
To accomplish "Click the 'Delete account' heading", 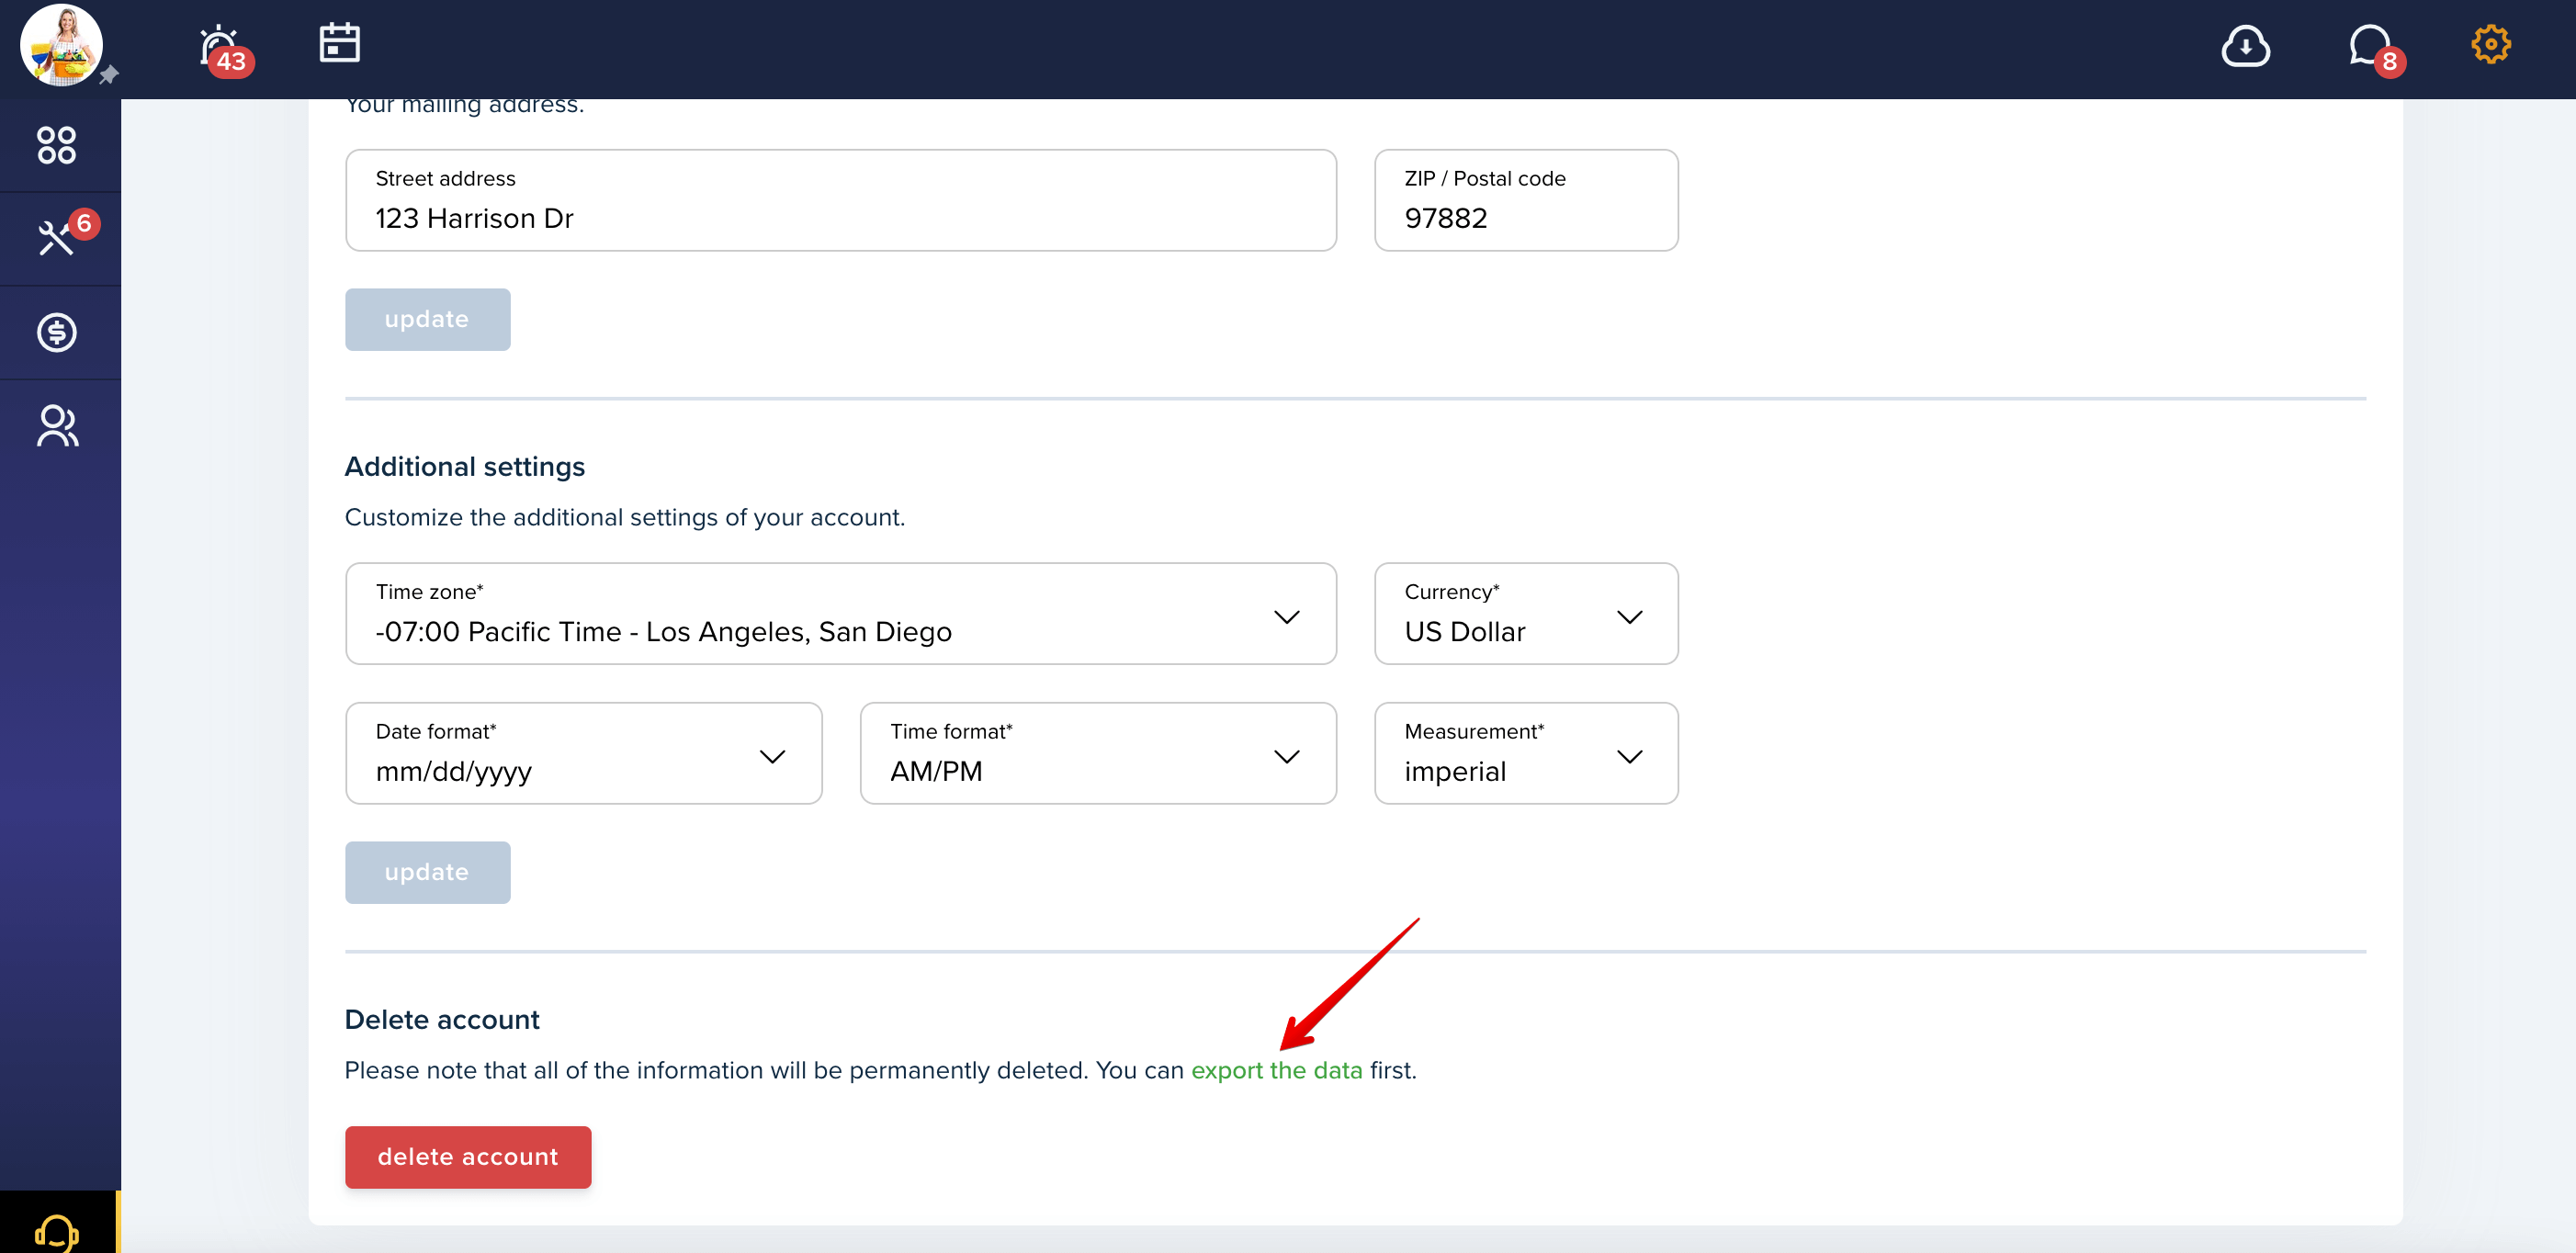I will point(441,1020).
